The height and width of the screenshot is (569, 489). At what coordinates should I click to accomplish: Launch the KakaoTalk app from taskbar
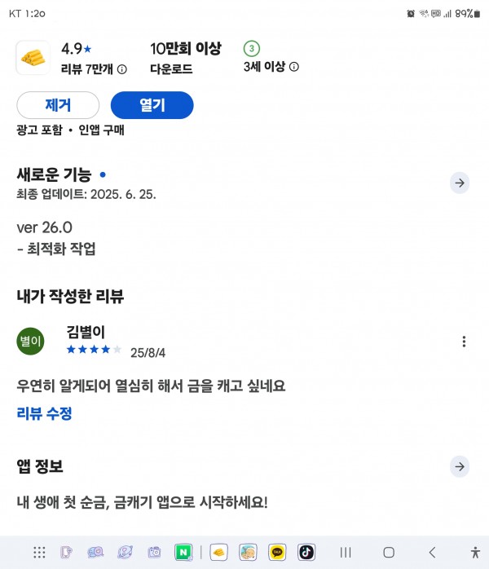[x=277, y=553]
